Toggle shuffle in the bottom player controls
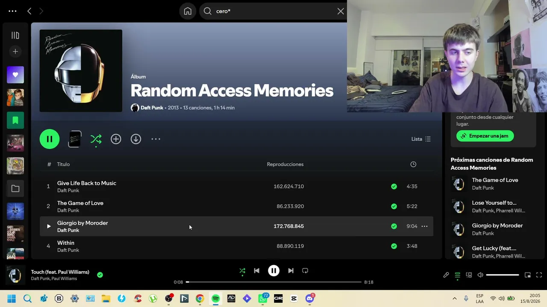Viewport: 547px width, 307px height. tap(242, 271)
